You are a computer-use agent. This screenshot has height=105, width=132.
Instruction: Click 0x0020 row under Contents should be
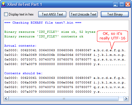(x=65, y=87)
